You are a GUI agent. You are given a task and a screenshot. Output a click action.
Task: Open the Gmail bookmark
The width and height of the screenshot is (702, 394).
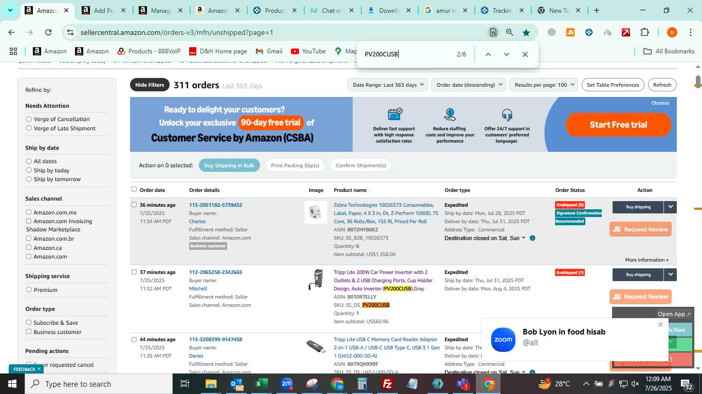click(269, 51)
